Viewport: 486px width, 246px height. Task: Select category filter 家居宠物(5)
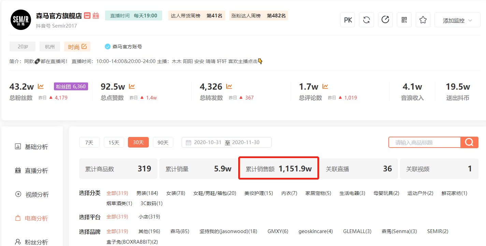(x=318, y=193)
